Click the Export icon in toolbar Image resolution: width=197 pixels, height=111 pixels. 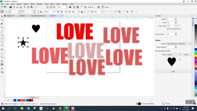[51, 7]
